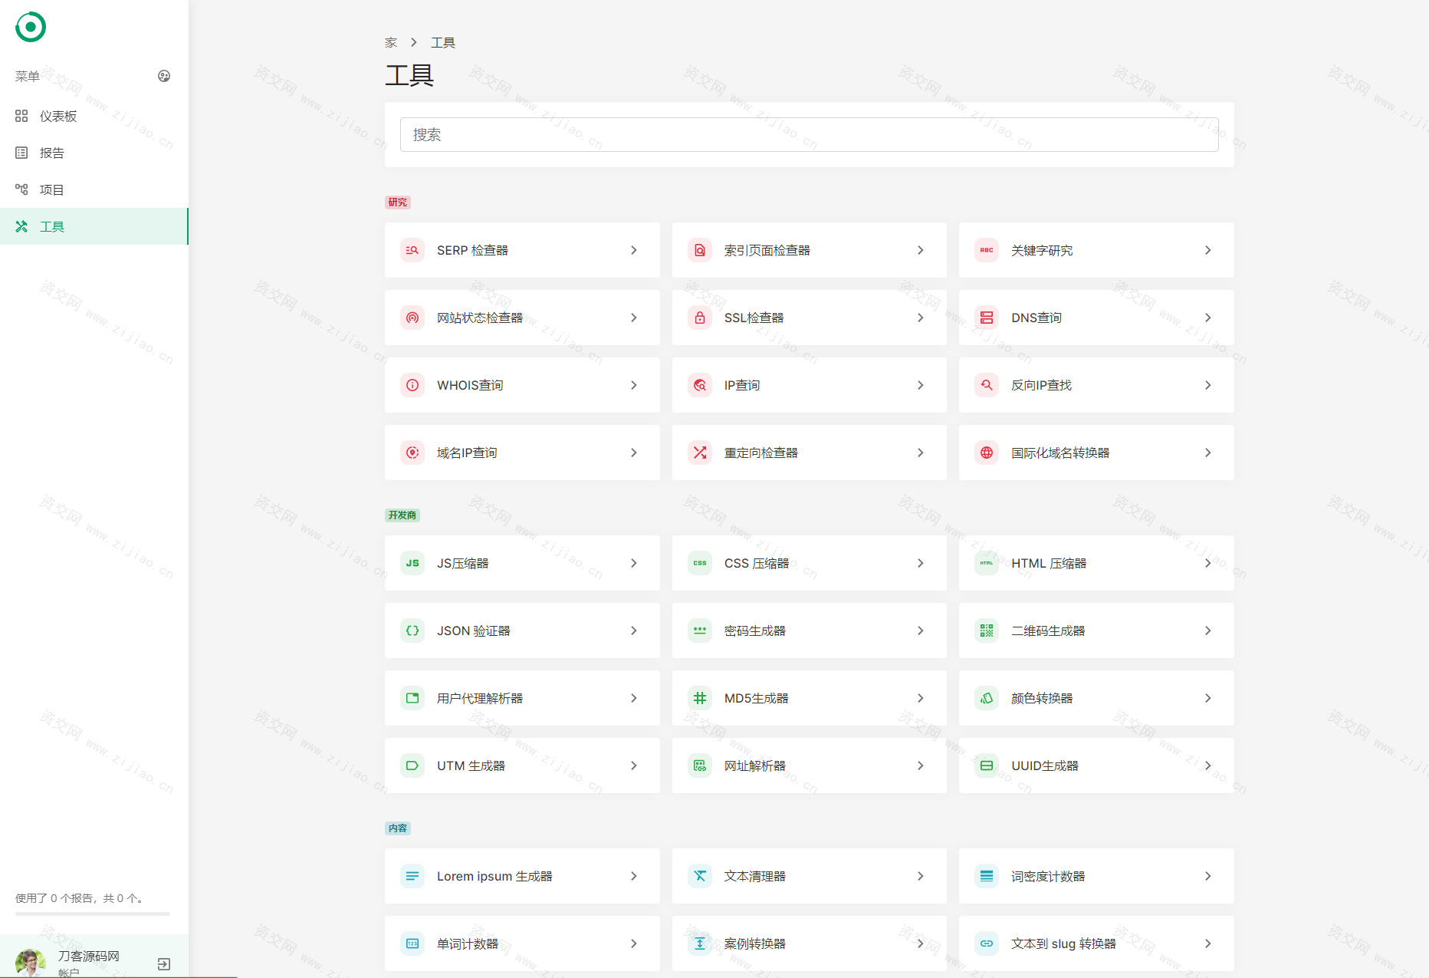Click the theme palette icon beside 菜单
The width and height of the screenshot is (1429, 978).
[x=164, y=76]
